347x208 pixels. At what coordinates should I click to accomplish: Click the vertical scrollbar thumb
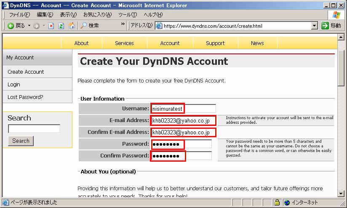click(341, 67)
